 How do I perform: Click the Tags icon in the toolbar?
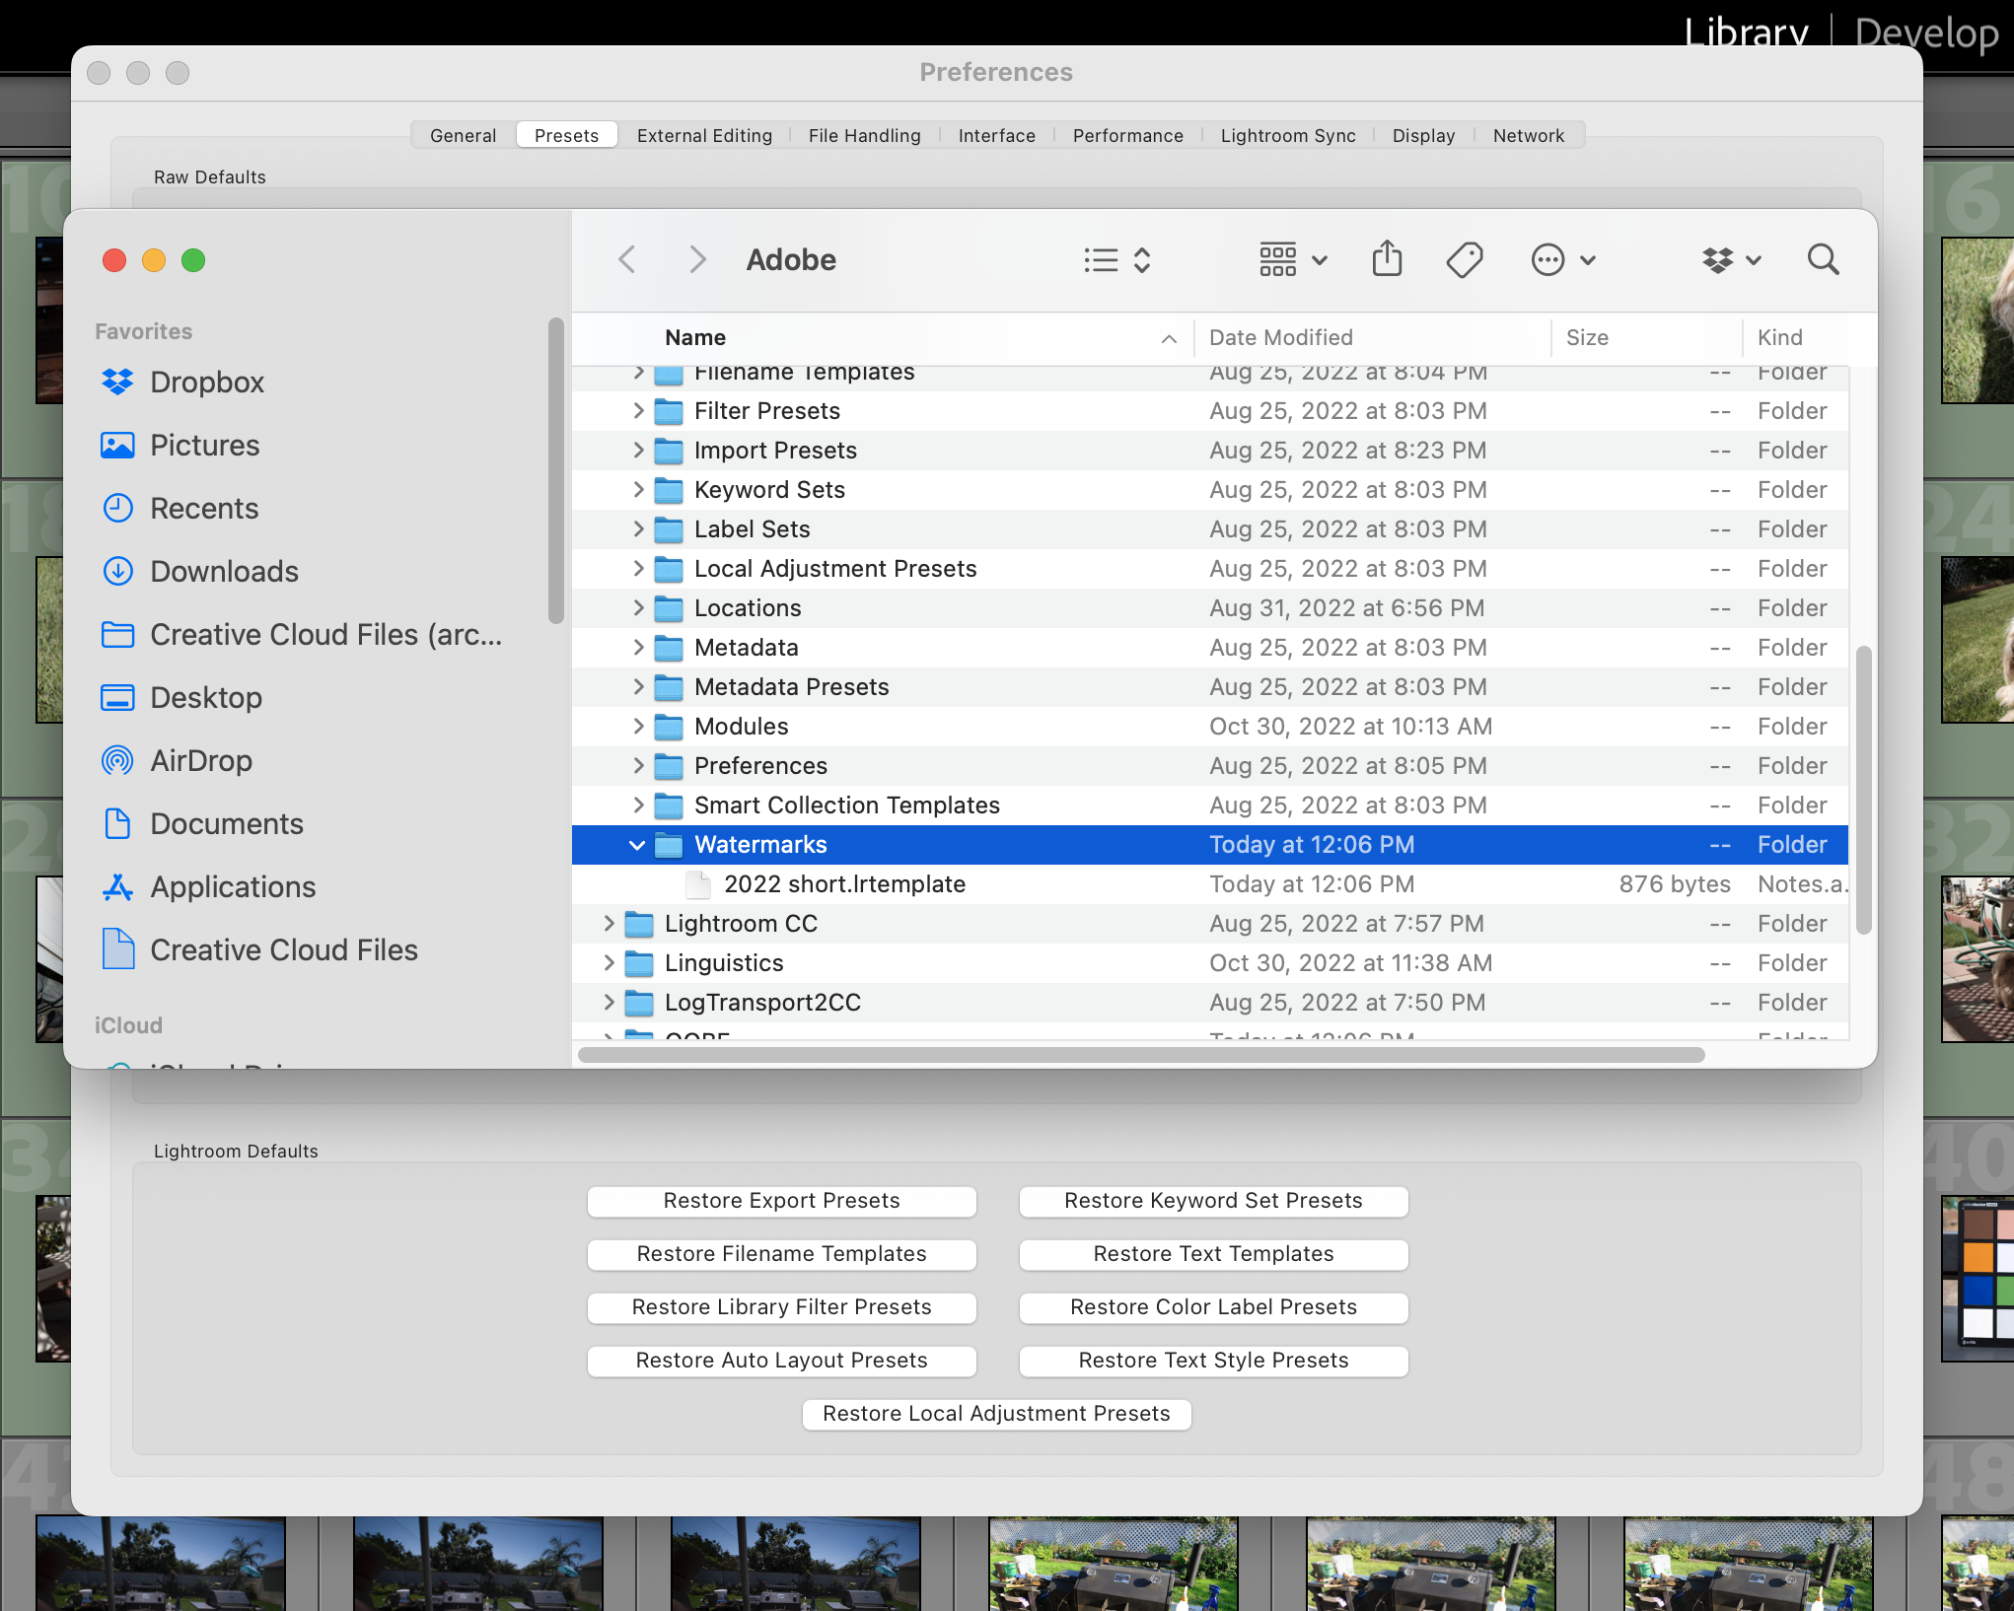point(1464,259)
